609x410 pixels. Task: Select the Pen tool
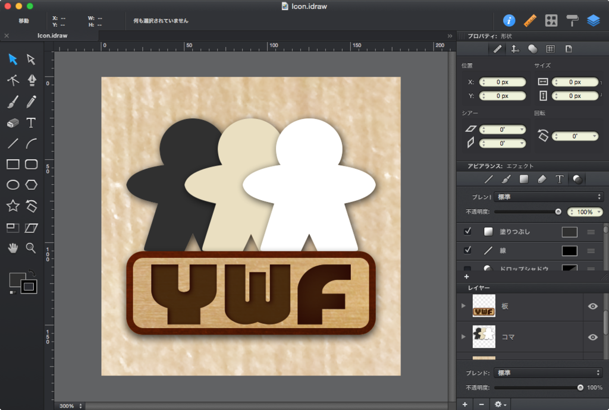[x=32, y=80]
